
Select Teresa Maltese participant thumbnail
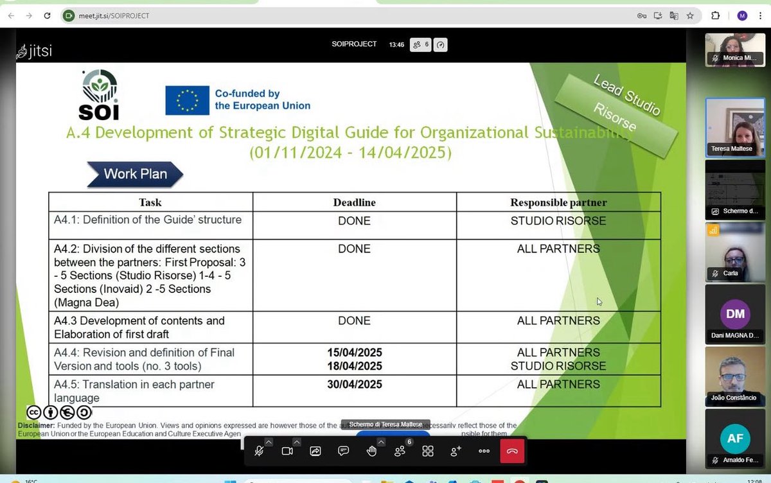735,127
